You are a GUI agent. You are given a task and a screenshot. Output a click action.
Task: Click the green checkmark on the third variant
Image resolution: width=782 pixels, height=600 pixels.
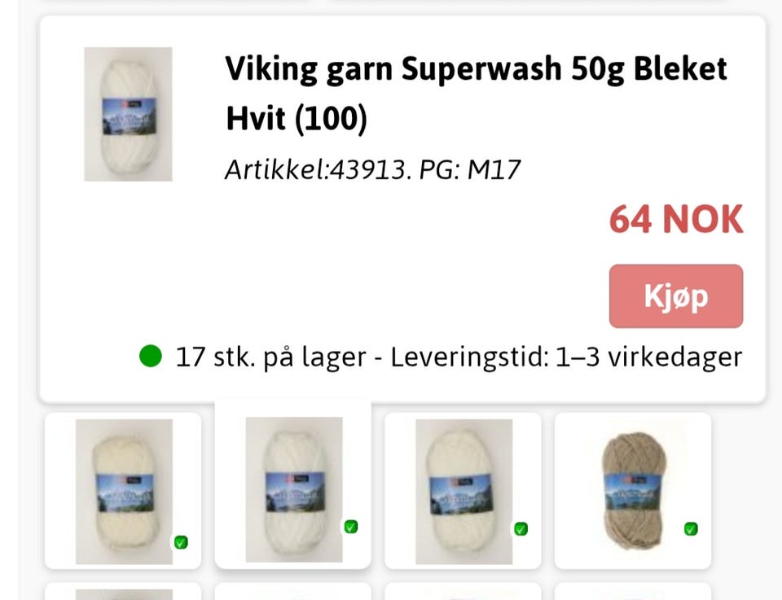pos(521,528)
